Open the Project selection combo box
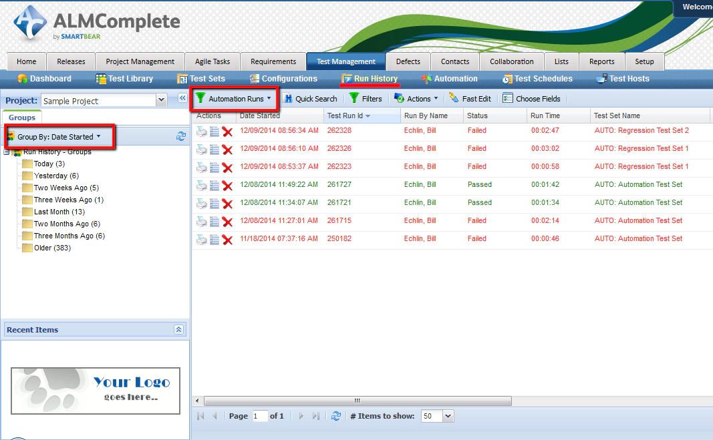713x440 pixels. (161, 101)
